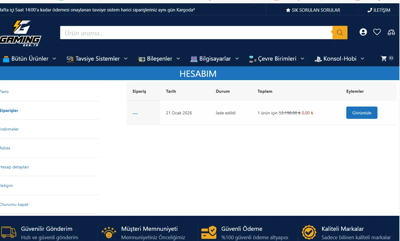Open the wishlist heart icon
Viewport: 400px width, 241px height.
(377, 32)
